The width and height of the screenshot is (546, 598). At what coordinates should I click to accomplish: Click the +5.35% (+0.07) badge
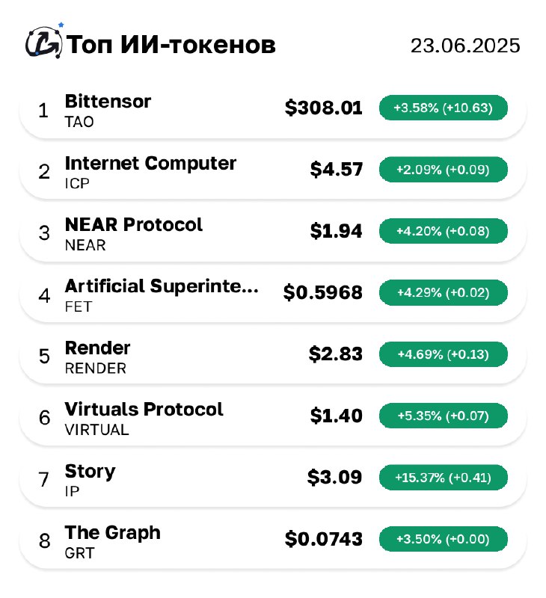tap(444, 416)
